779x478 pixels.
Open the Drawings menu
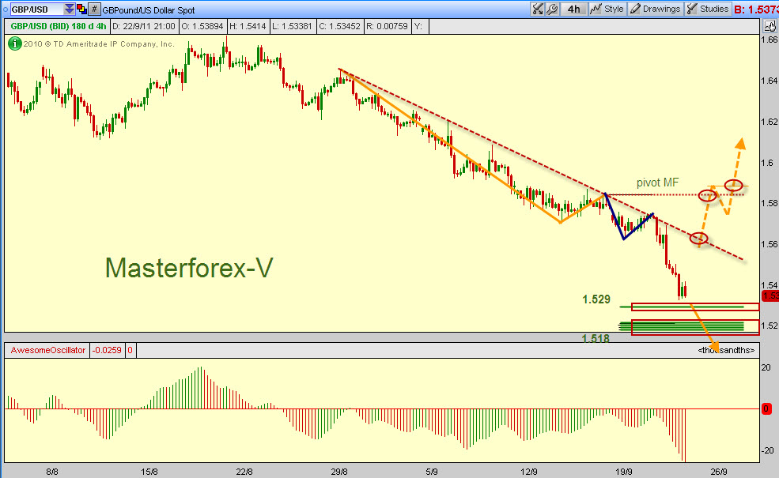click(x=656, y=9)
